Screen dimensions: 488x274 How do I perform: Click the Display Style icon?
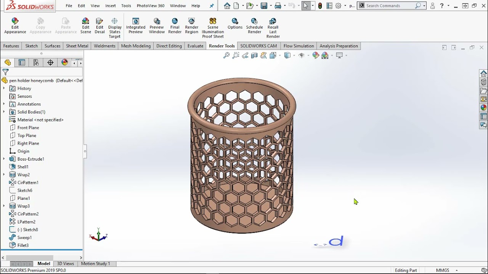288,56
